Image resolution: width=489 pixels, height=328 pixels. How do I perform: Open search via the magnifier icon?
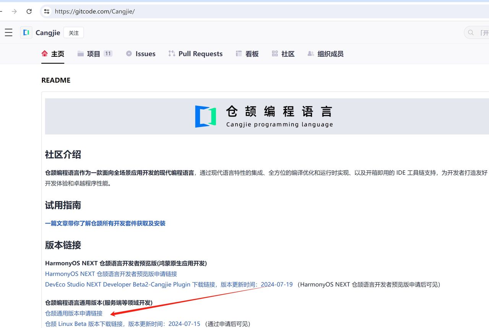point(470,32)
